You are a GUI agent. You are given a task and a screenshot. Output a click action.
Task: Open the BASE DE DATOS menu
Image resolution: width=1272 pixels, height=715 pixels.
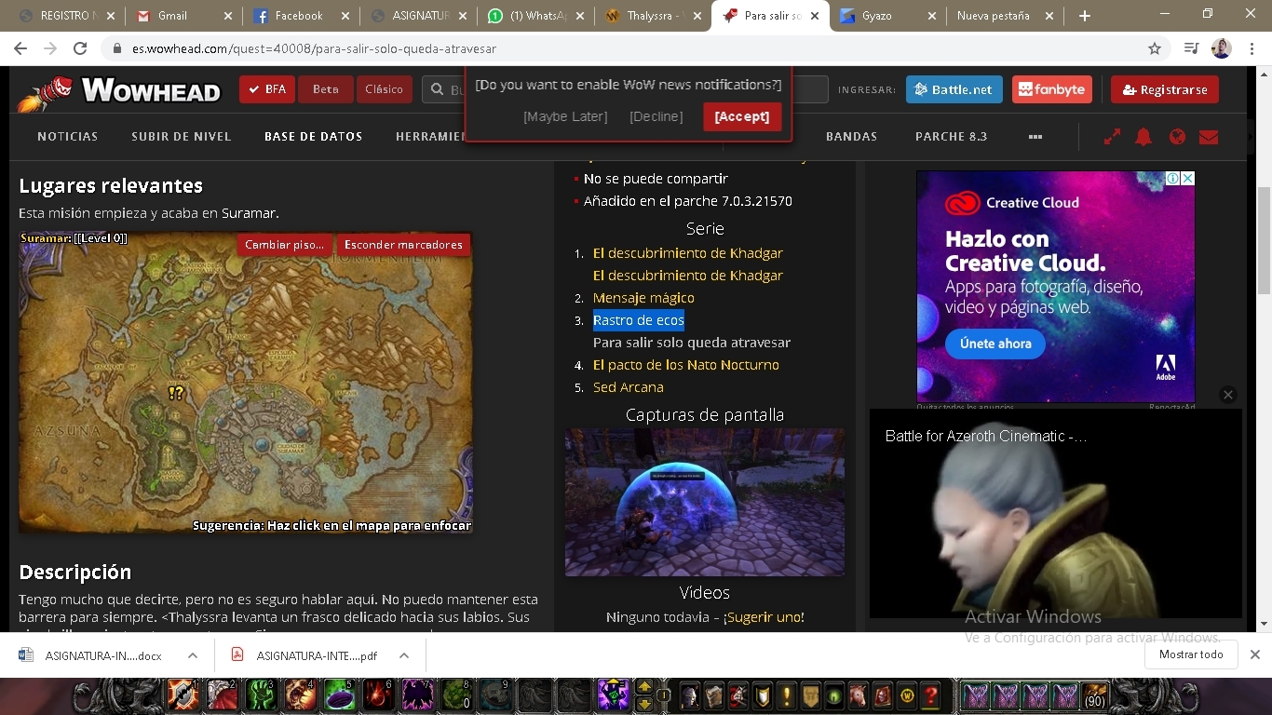(314, 137)
